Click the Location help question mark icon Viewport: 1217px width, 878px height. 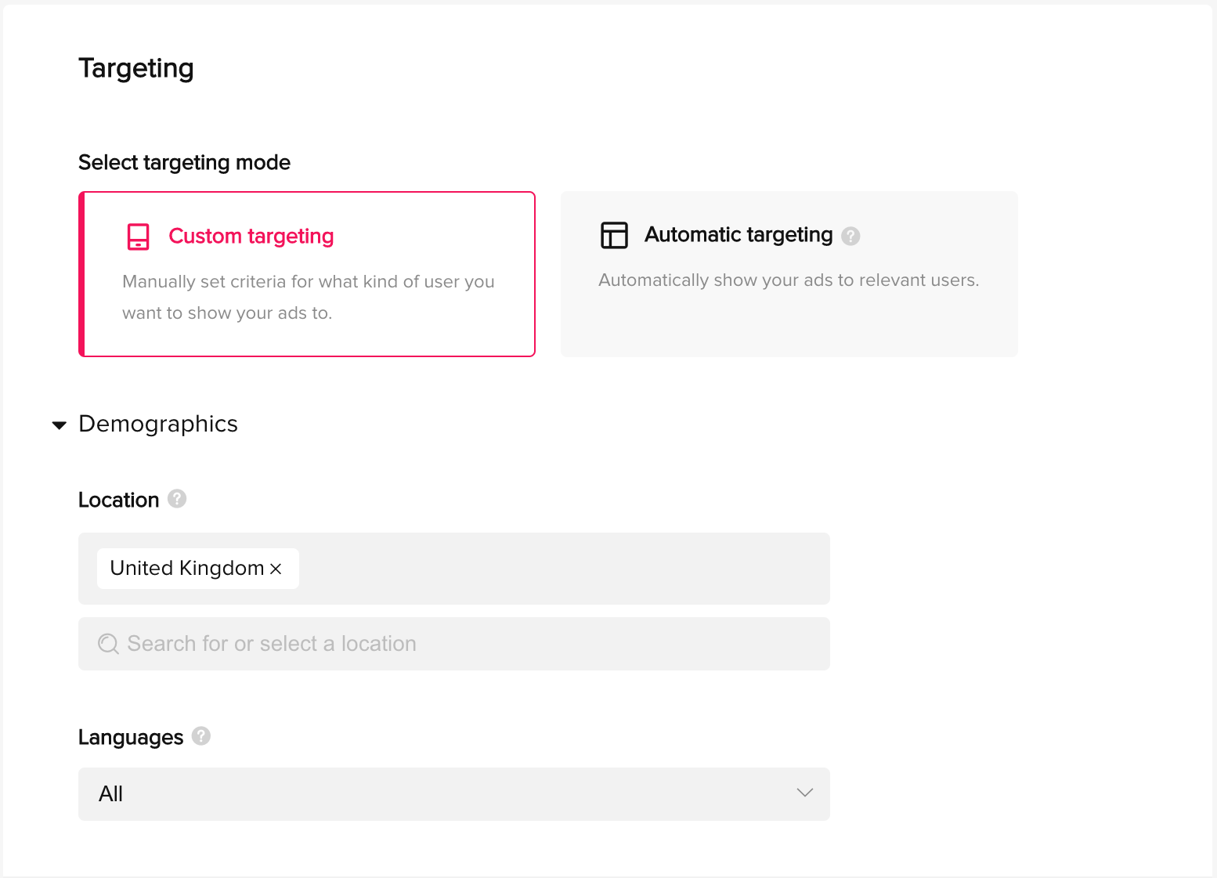(177, 499)
